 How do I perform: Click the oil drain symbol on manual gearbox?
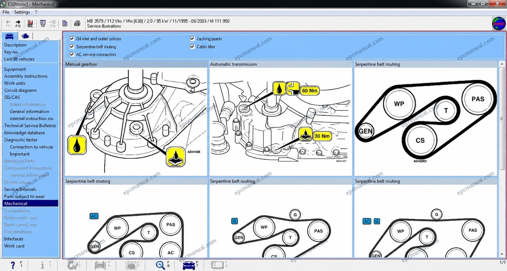175,156
